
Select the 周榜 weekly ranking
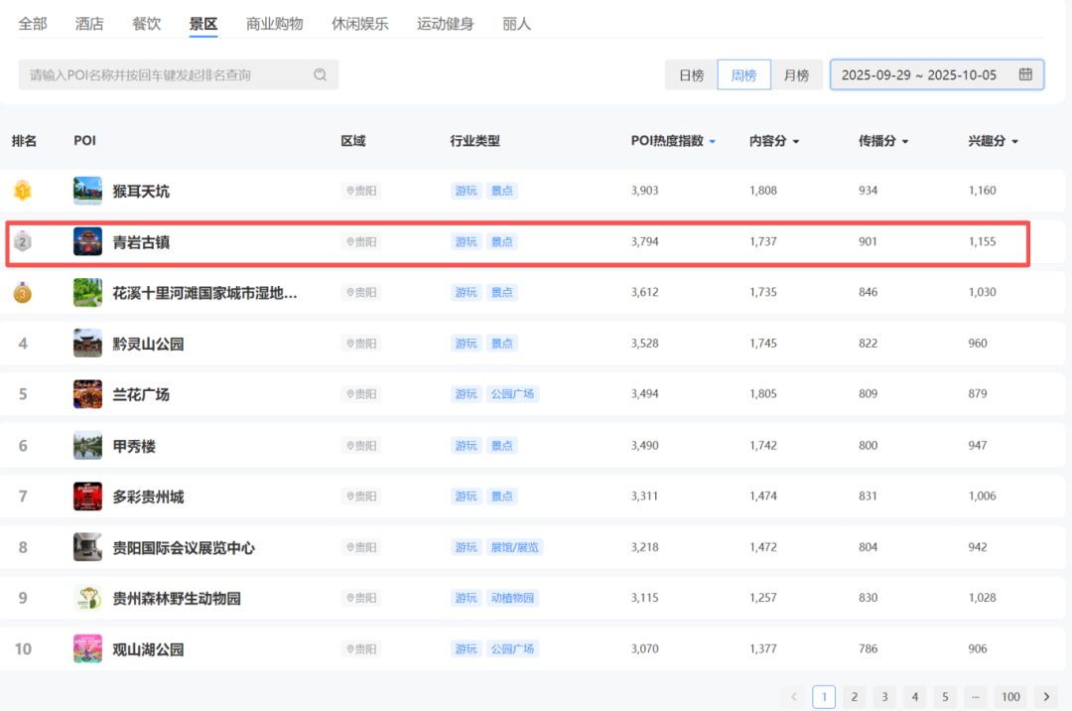point(743,75)
